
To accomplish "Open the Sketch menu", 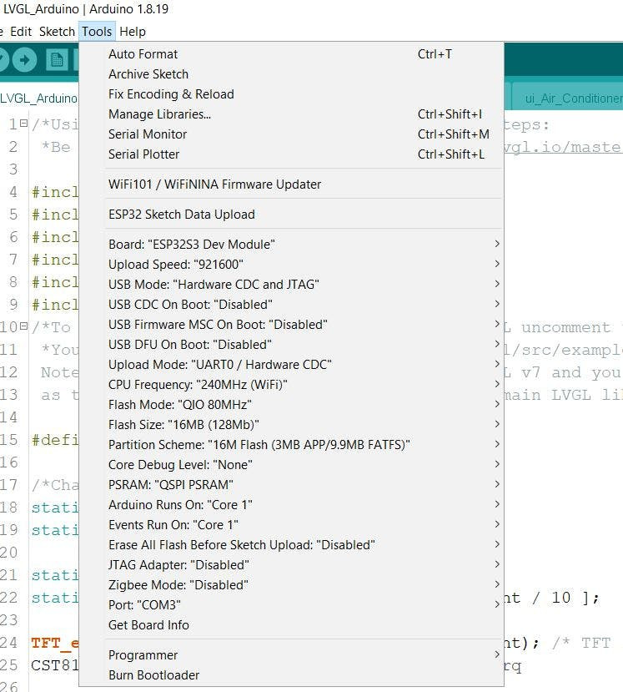I will click(57, 32).
